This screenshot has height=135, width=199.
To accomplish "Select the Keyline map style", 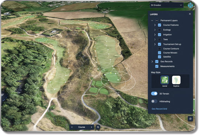I will 176,80.
